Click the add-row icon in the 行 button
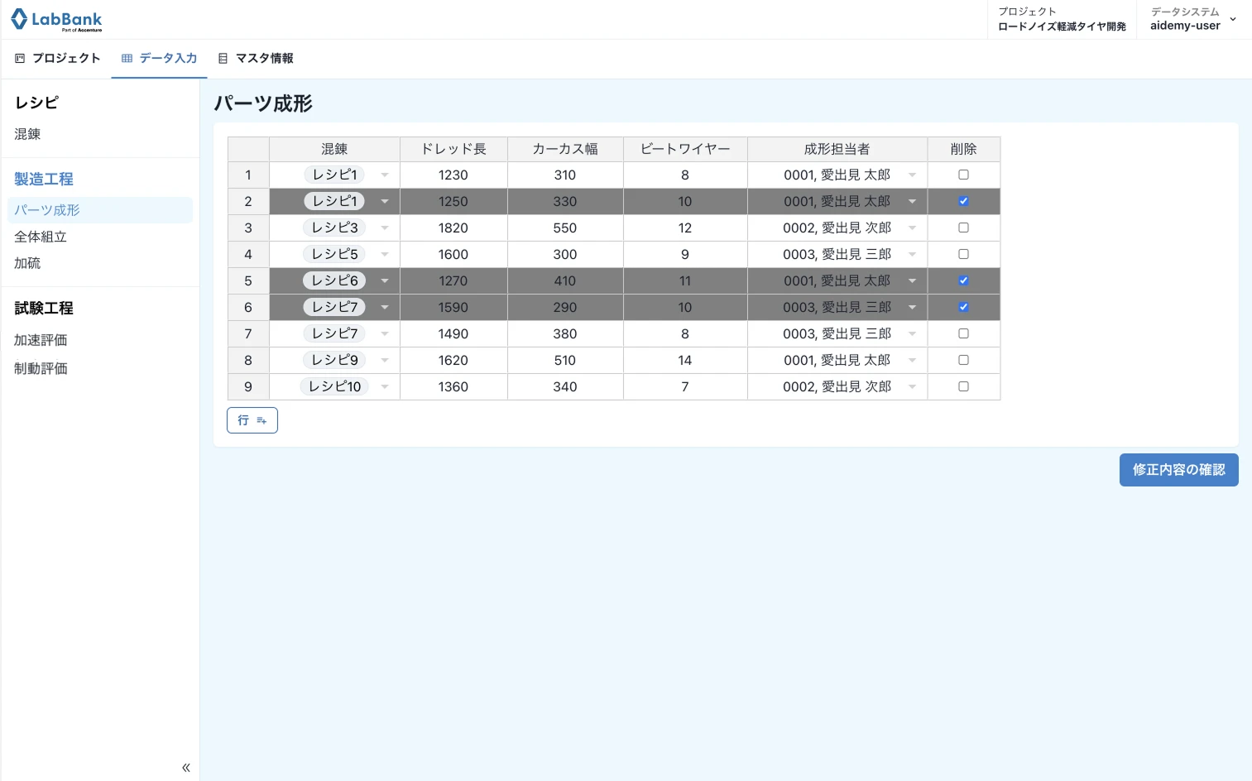 (261, 420)
